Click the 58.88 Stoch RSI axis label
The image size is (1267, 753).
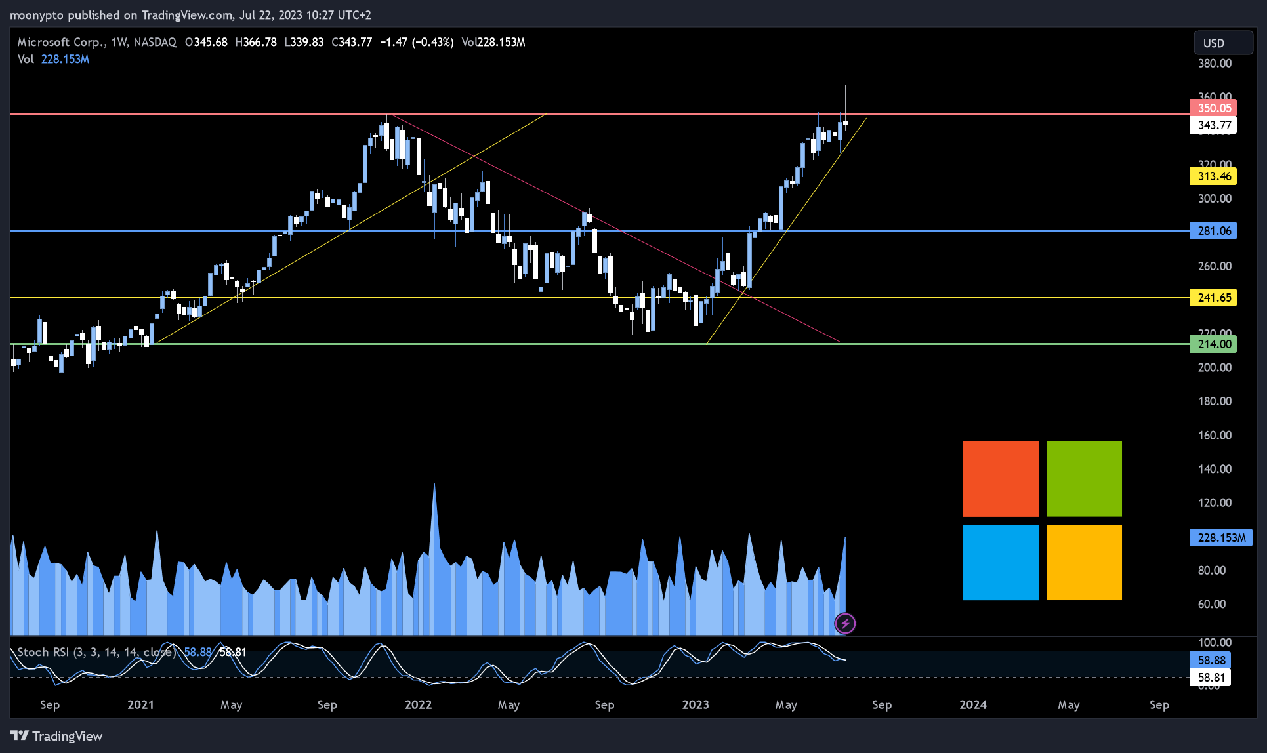coord(1211,661)
